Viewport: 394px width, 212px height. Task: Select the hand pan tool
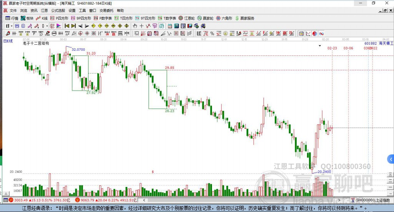point(135,26)
